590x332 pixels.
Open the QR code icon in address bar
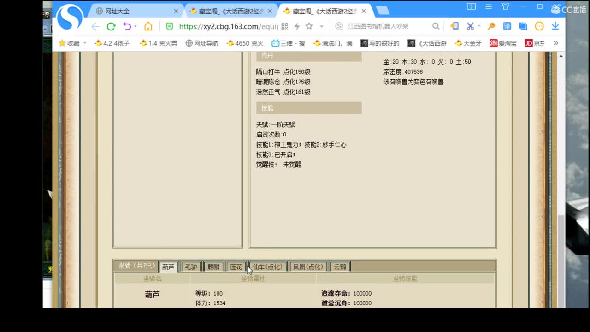pos(284,26)
